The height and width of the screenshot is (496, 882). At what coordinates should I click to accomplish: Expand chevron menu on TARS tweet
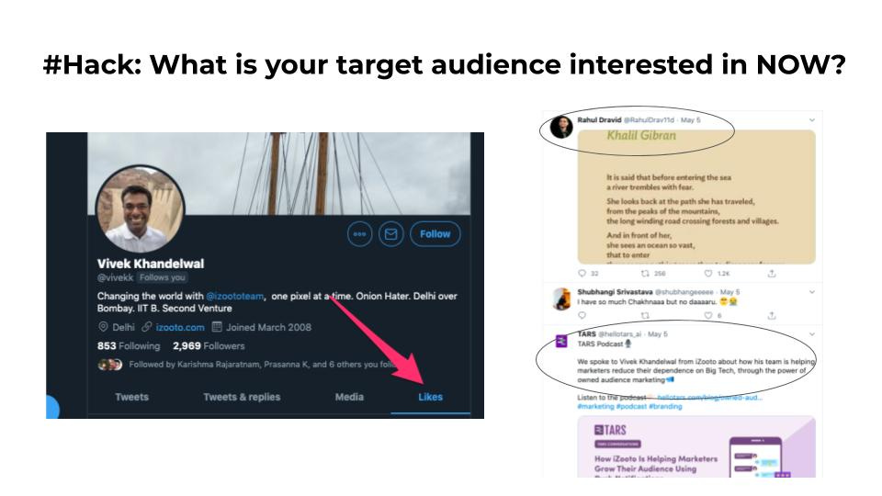pos(811,334)
